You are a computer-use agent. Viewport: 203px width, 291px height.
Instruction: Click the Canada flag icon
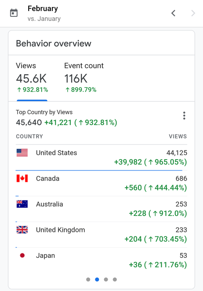pos(22,178)
